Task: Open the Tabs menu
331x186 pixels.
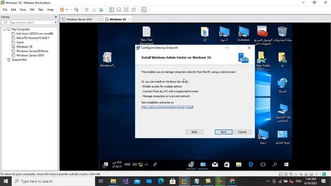Action: (41, 10)
